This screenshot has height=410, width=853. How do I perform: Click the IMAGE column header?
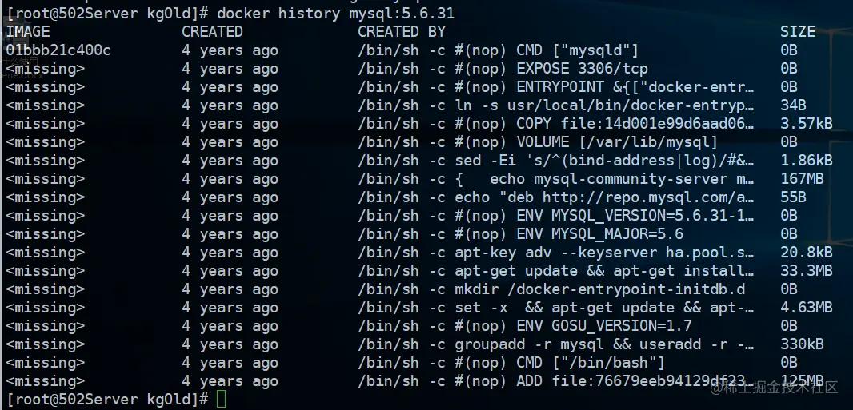tap(28, 32)
